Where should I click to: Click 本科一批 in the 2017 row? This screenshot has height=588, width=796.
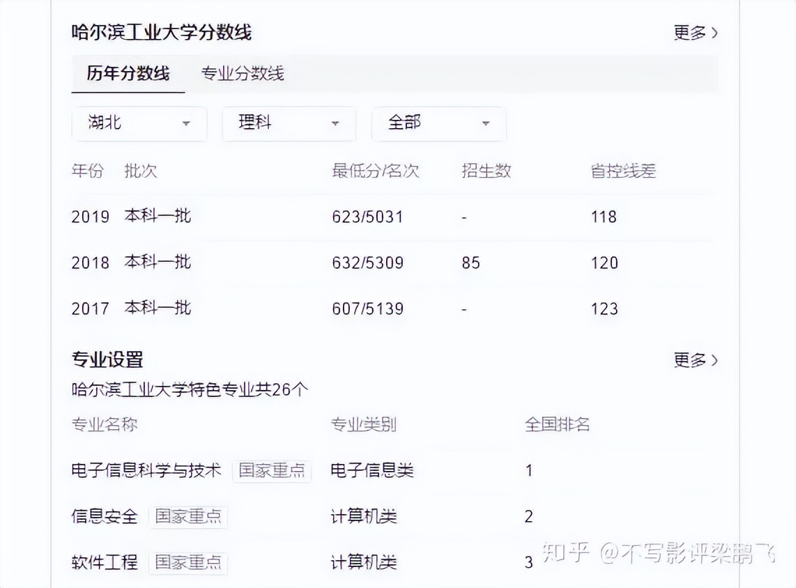tap(158, 308)
